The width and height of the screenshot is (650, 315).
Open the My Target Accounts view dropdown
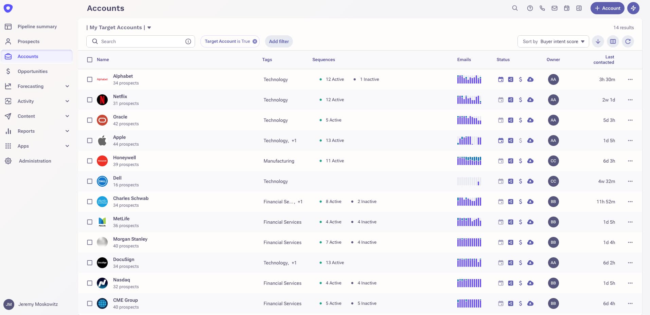point(149,27)
